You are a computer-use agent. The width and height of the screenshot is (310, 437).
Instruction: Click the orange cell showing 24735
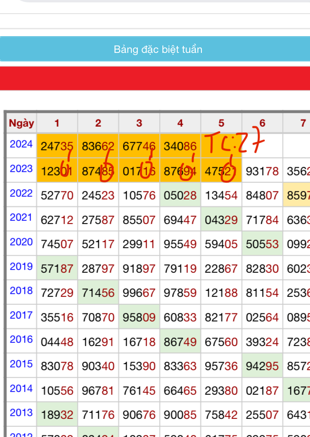(57, 147)
